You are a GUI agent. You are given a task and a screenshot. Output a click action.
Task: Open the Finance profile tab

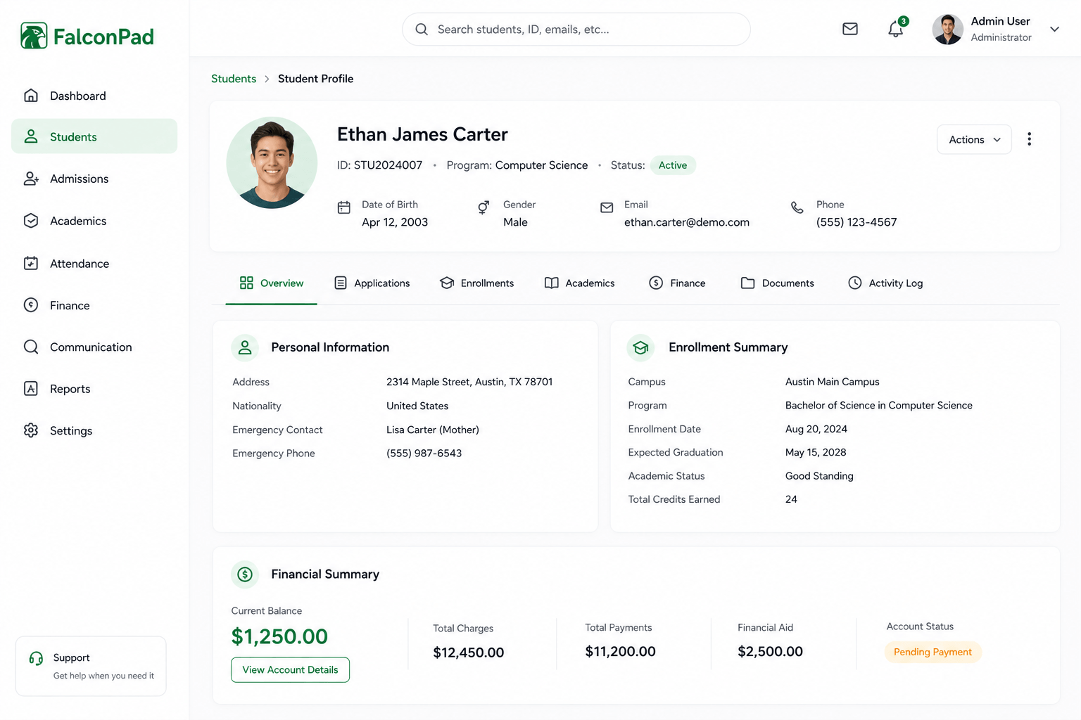[x=677, y=283]
